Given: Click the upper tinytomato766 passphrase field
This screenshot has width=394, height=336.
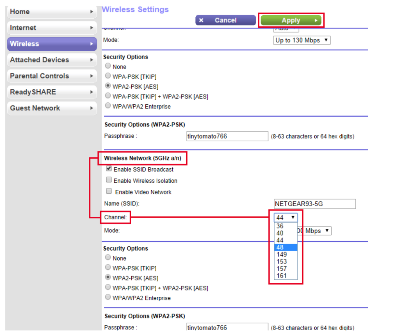Looking at the screenshot, I should click(227, 136).
